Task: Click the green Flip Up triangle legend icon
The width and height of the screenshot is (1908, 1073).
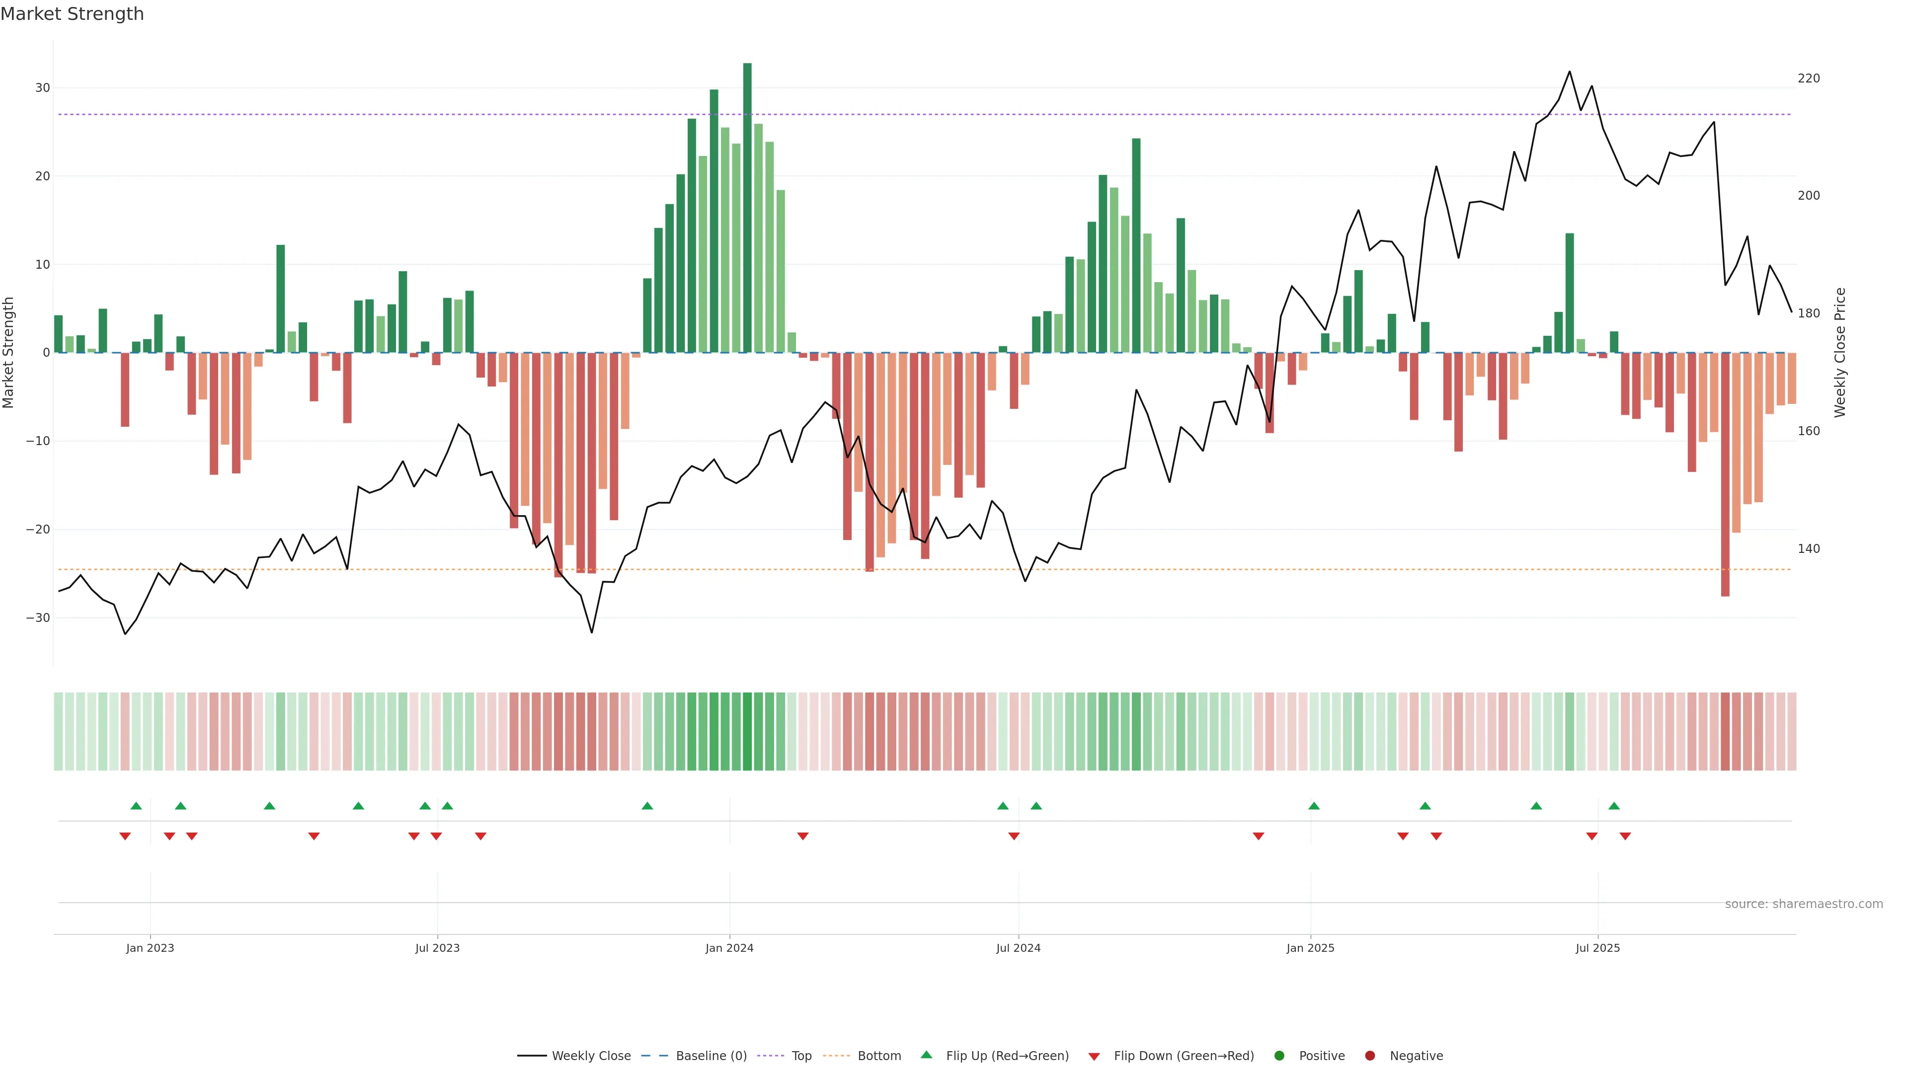Action: [926, 1055]
